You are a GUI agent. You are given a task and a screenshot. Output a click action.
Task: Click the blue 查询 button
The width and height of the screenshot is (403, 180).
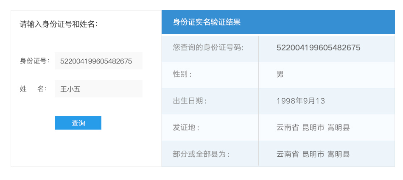coord(78,123)
